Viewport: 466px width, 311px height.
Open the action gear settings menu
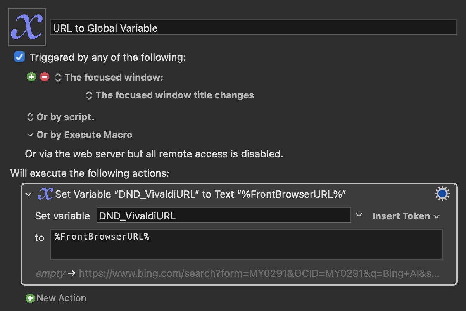[x=442, y=194]
